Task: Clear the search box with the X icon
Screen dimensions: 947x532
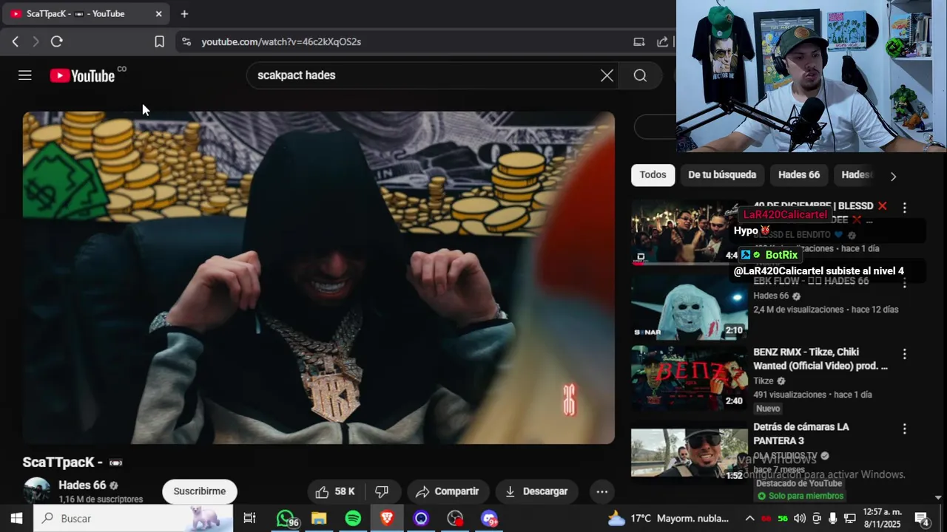Action: (607, 75)
